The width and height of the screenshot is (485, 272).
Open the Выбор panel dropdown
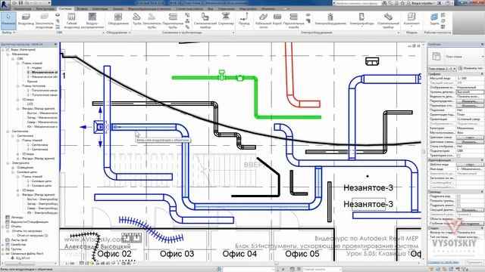pyautogui.click(x=8, y=32)
